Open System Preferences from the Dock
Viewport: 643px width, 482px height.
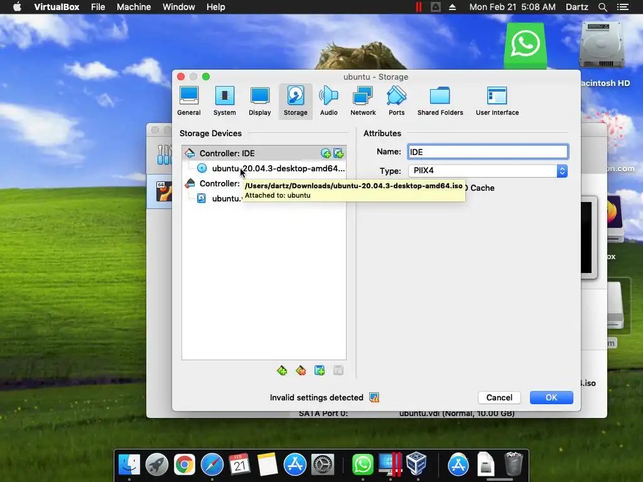click(323, 465)
